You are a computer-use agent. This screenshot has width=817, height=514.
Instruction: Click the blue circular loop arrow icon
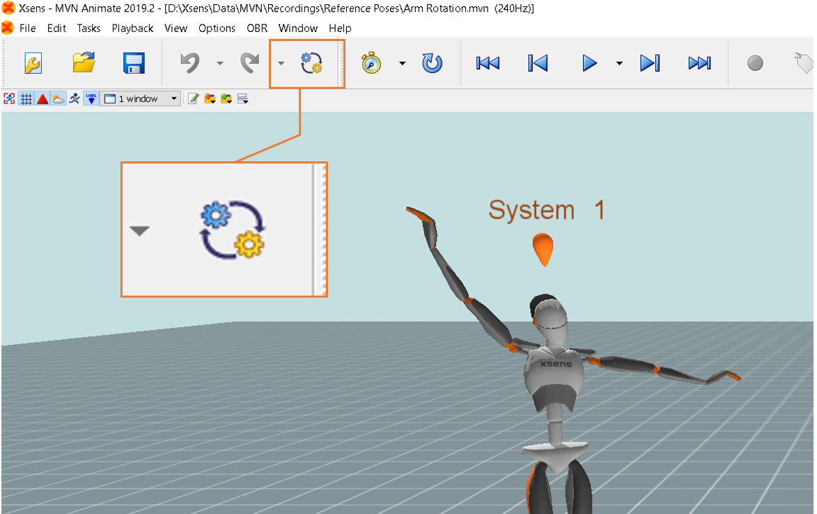[432, 63]
